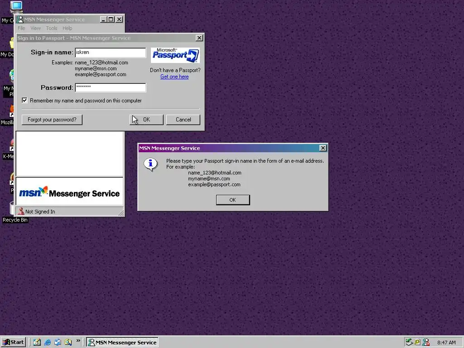Screen dimensions: 464x348
Task: Launch Outlook Express from quick launch
Action: coord(58,343)
